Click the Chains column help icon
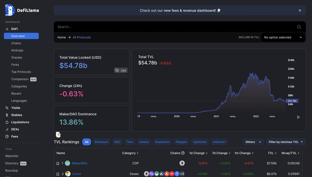This screenshot has height=177, width=312. 183,153
